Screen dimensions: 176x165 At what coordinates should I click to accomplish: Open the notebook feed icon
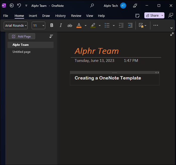coord(138,16)
